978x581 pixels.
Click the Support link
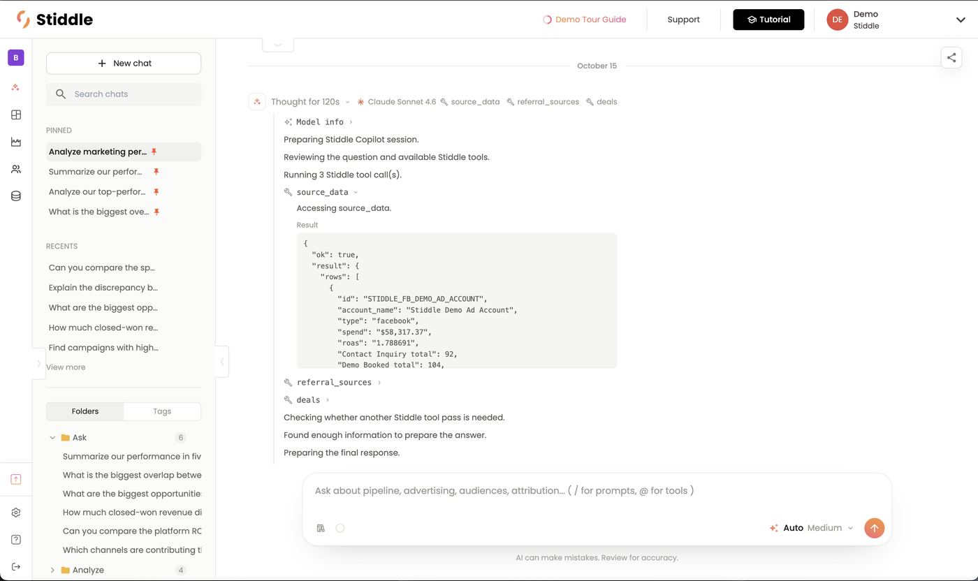683,20
